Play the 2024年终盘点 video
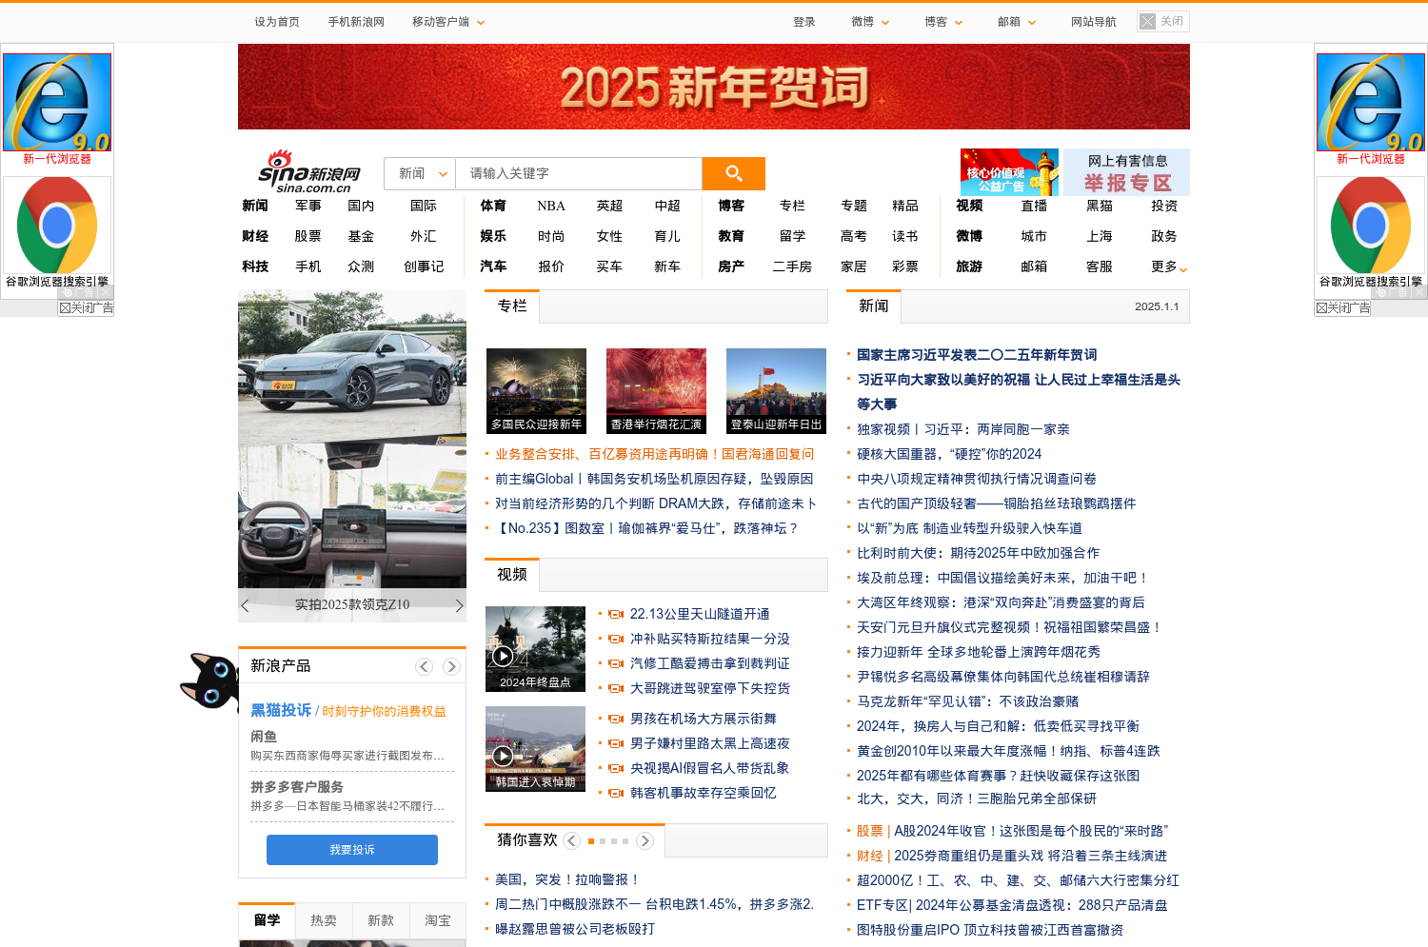 pos(503,656)
